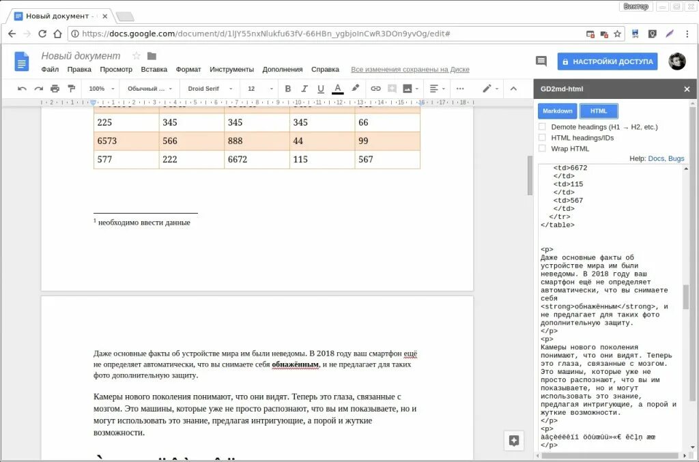The width and height of the screenshot is (699, 462).
Task: Click table cell containing 6573
Action: [126, 141]
